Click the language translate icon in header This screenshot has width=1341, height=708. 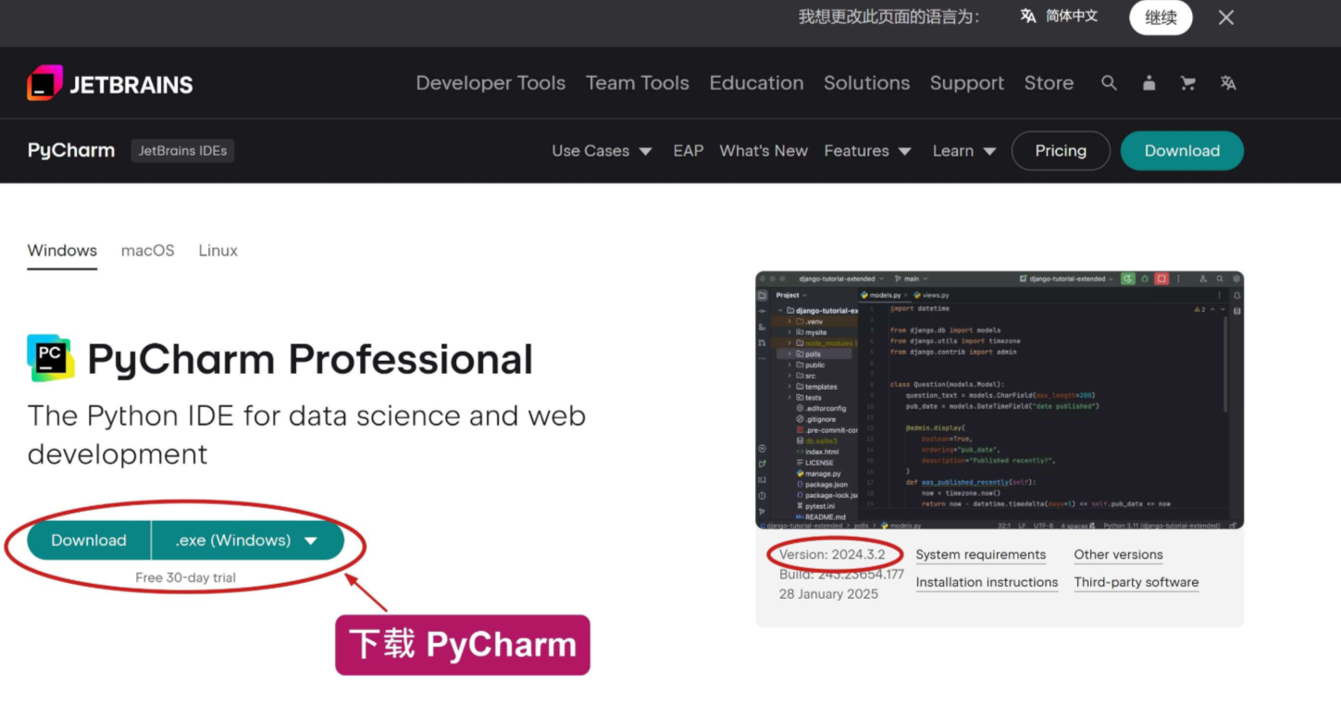(x=1228, y=83)
